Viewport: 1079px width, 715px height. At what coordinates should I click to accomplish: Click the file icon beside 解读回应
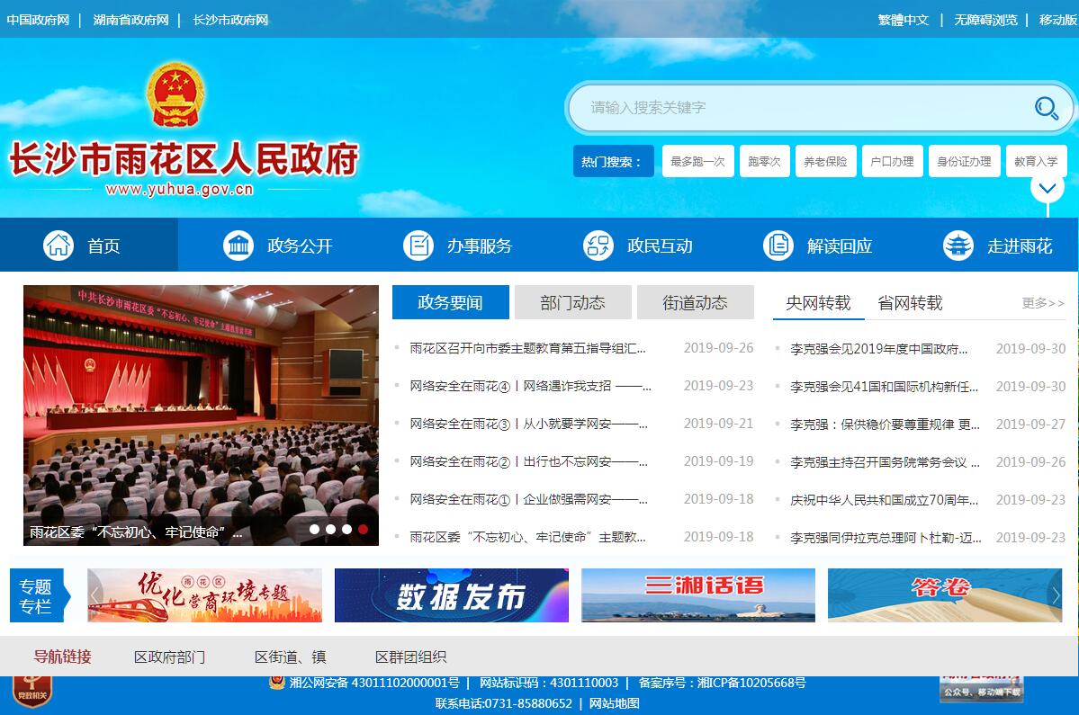[x=778, y=246]
